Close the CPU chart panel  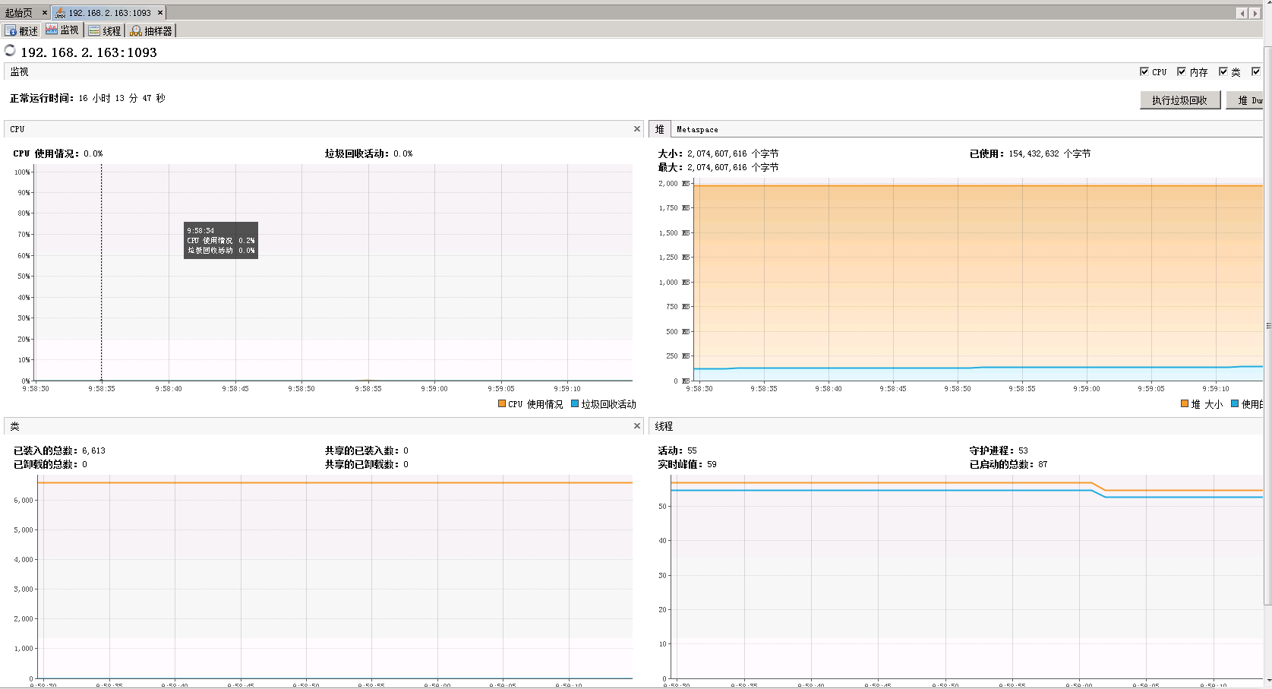[637, 129]
